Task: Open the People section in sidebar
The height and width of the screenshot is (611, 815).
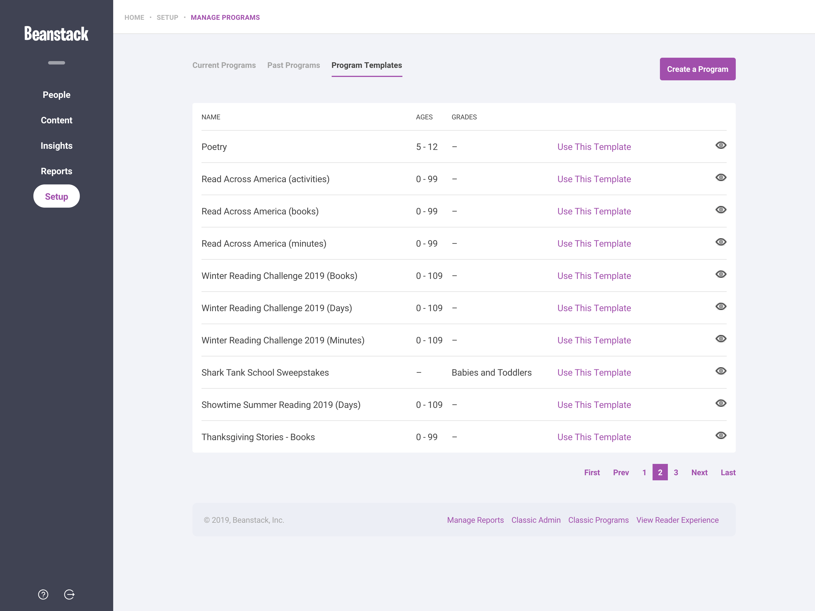Action: [x=56, y=95]
